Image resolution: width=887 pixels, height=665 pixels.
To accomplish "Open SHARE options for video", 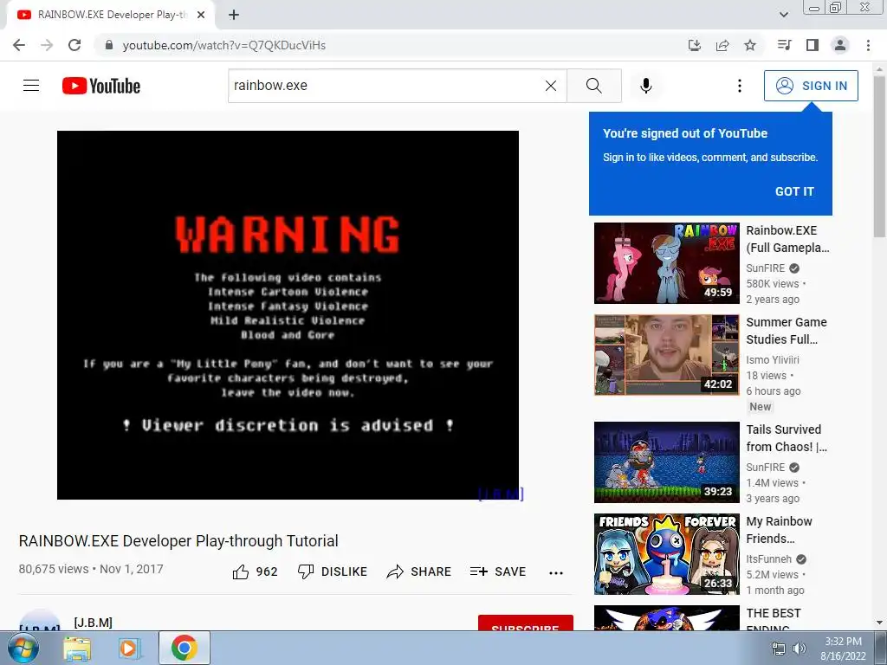I will (x=418, y=571).
